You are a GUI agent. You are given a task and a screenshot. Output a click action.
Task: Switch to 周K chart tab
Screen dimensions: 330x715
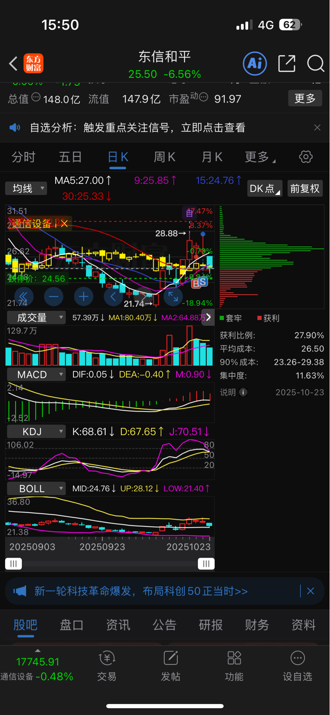point(165,157)
